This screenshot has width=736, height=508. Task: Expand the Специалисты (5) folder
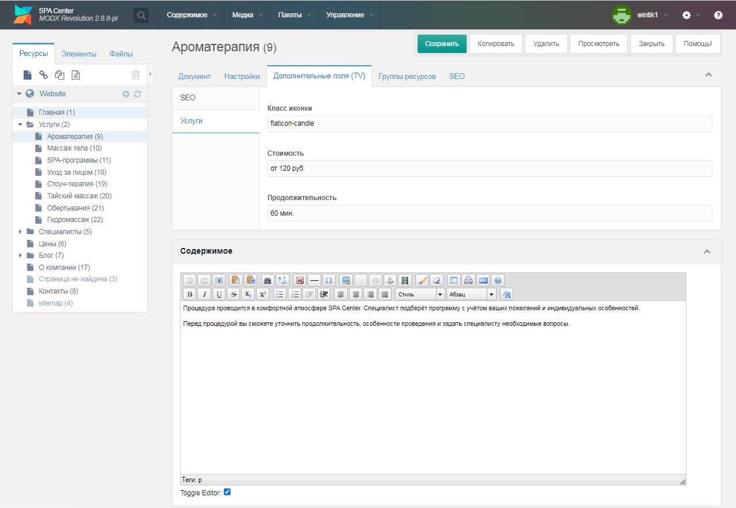pos(21,232)
